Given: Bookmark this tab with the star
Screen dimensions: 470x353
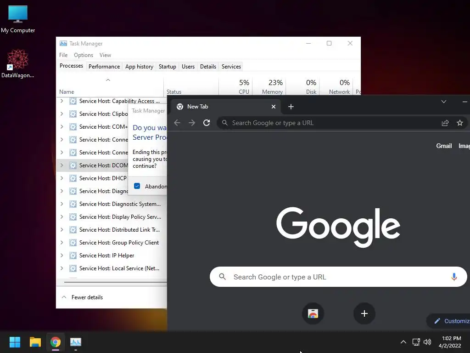Looking at the screenshot, I should point(460,123).
